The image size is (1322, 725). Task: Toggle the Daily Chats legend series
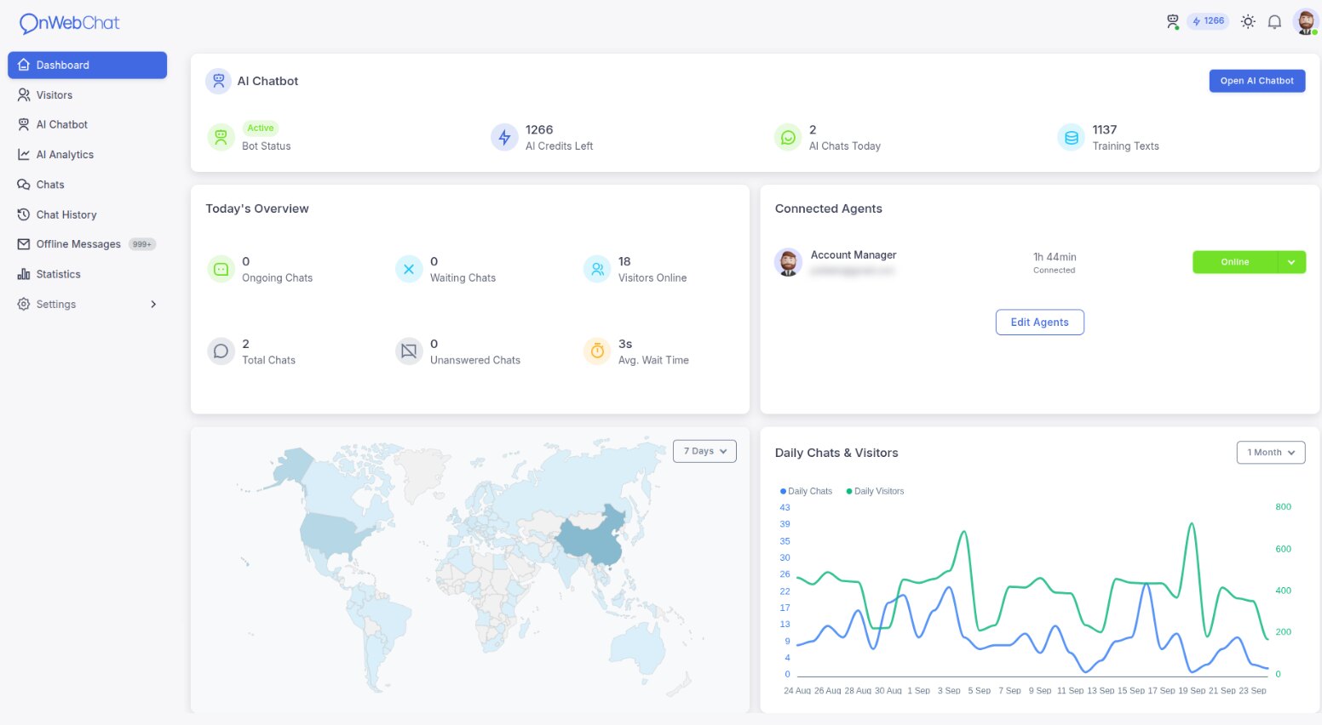[x=806, y=491]
